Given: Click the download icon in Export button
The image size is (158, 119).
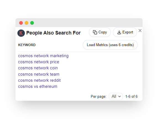Looking at the screenshot, I should [x=119, y=32].
